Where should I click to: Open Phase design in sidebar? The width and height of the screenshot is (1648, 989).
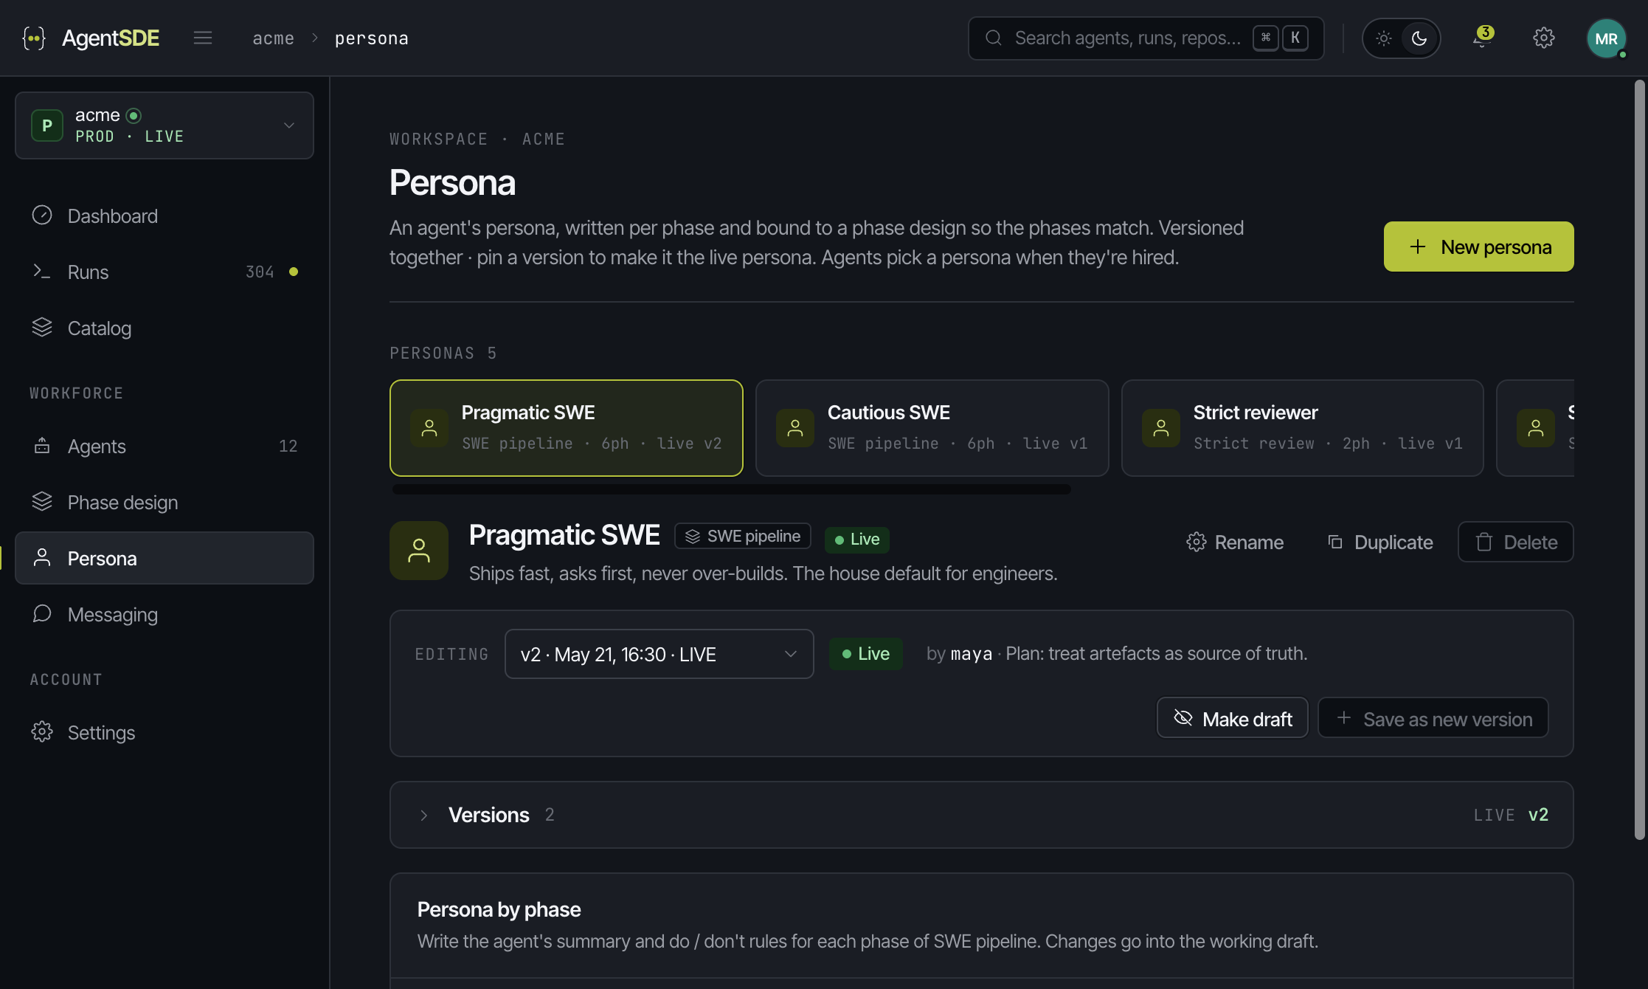(x=165, y=502)
